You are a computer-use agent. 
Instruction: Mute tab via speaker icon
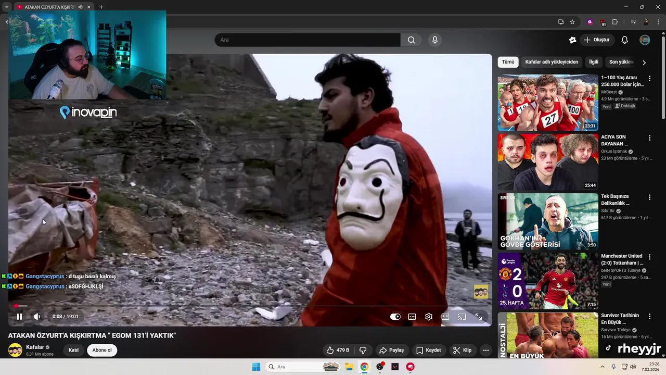tap(80, 7)
